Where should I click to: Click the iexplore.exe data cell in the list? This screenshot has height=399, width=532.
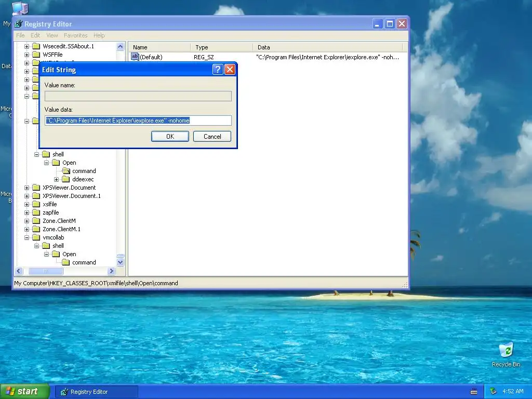327,57
